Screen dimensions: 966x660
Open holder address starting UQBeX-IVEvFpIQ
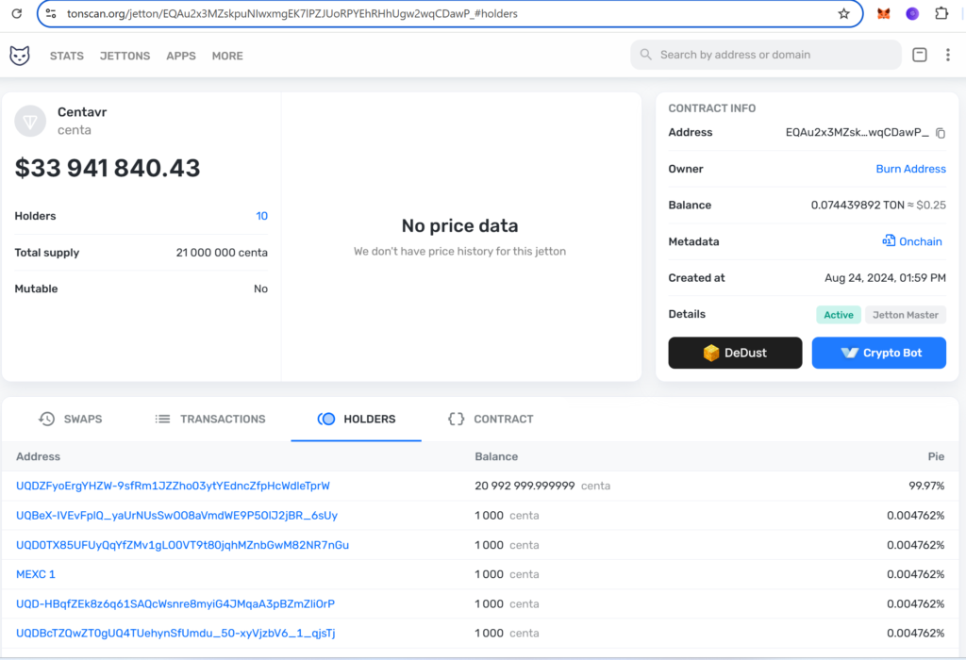(x=176, y=516)
